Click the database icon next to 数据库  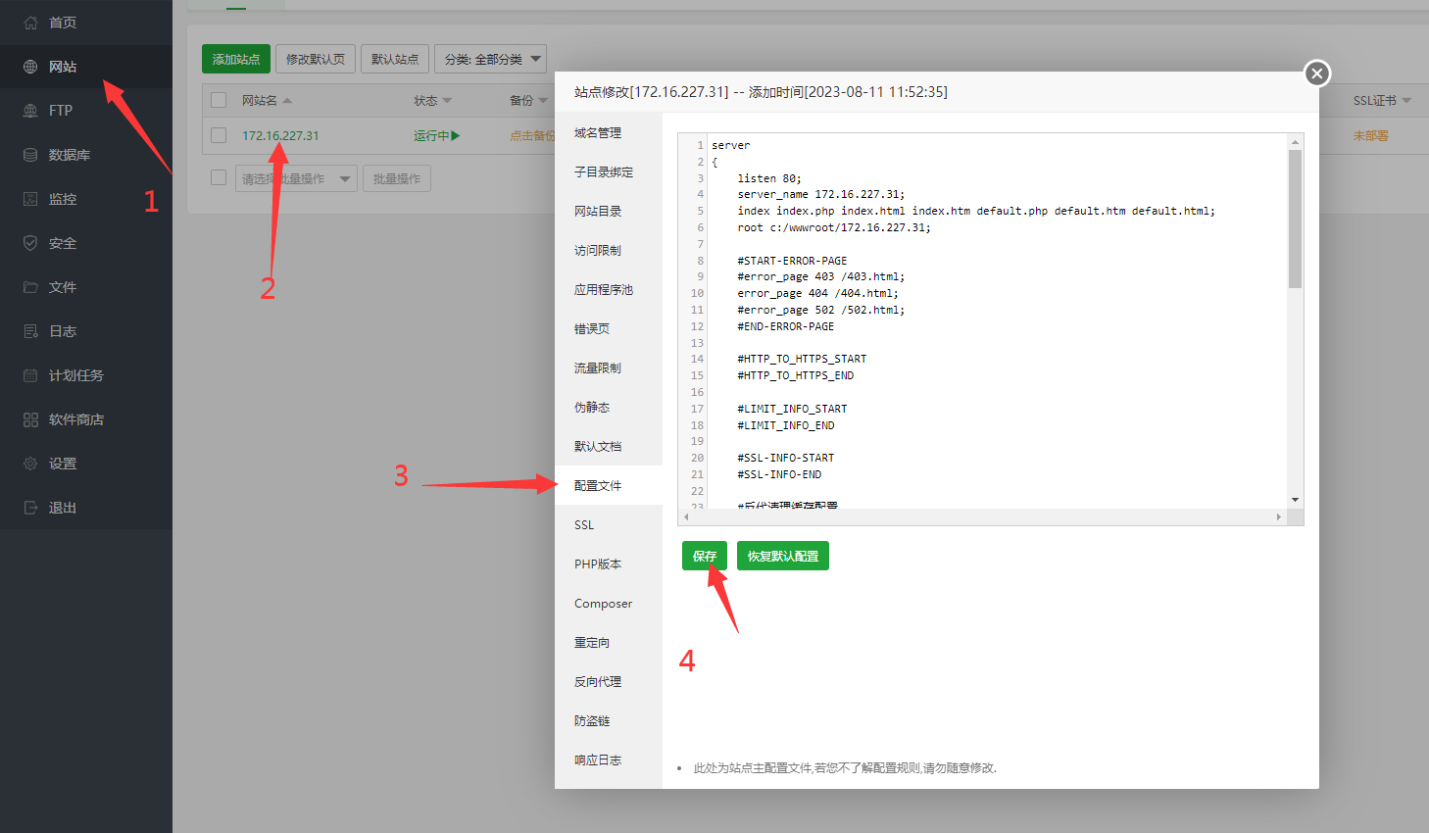[x=30, y=155]
